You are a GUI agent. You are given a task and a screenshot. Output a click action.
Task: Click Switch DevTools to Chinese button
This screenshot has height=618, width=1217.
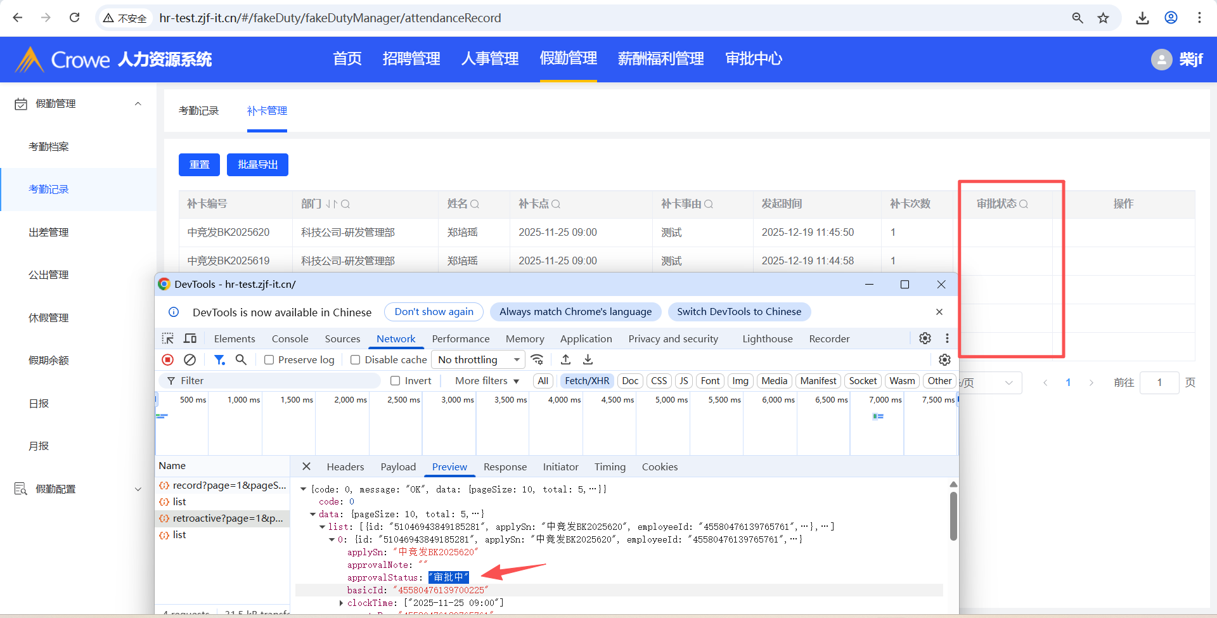(738, 312)
